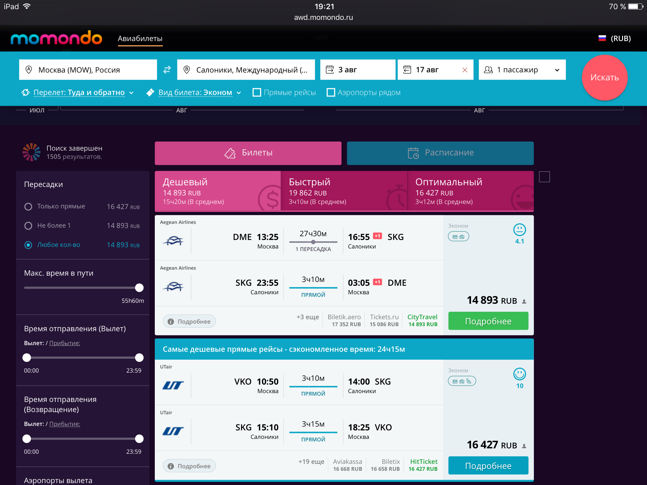Enable the Аэропорты рядом checkbox

(331, 93)
